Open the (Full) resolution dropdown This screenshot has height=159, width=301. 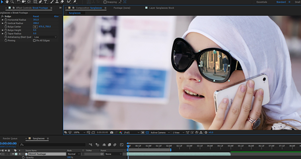[131, 132]
